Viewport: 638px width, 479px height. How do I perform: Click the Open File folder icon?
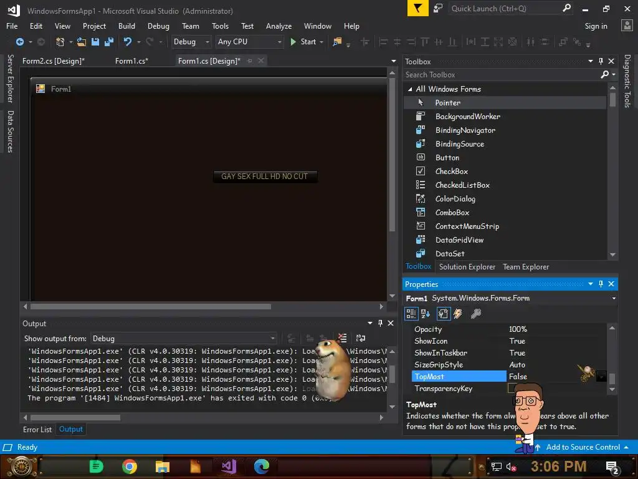click(82, 42)
